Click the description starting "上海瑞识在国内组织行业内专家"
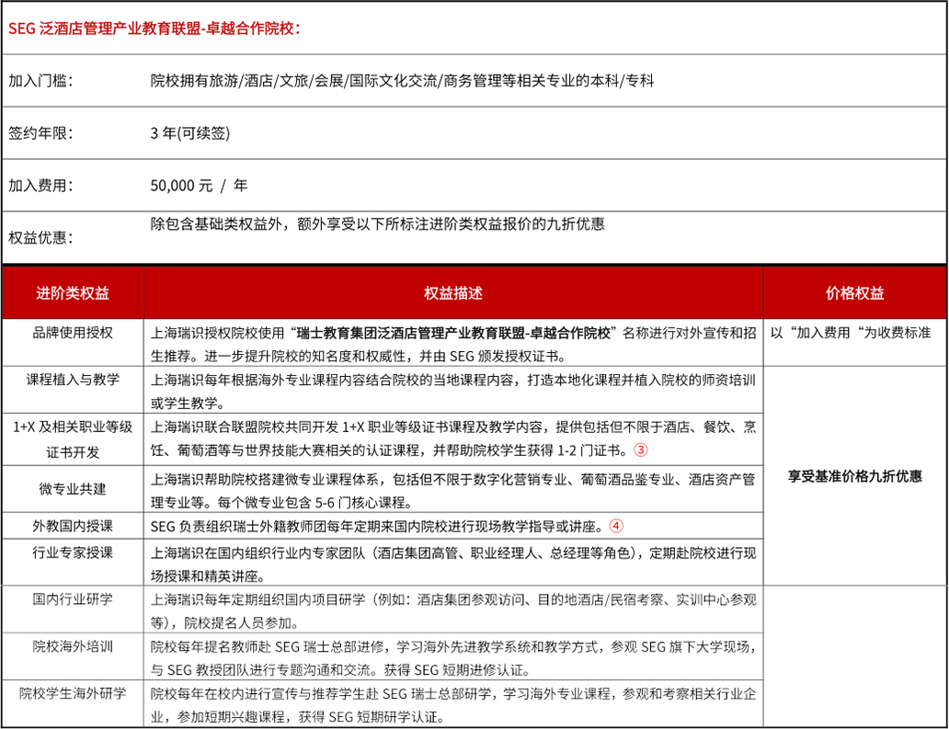The image size is (949, 729). (x=453, y=564)
